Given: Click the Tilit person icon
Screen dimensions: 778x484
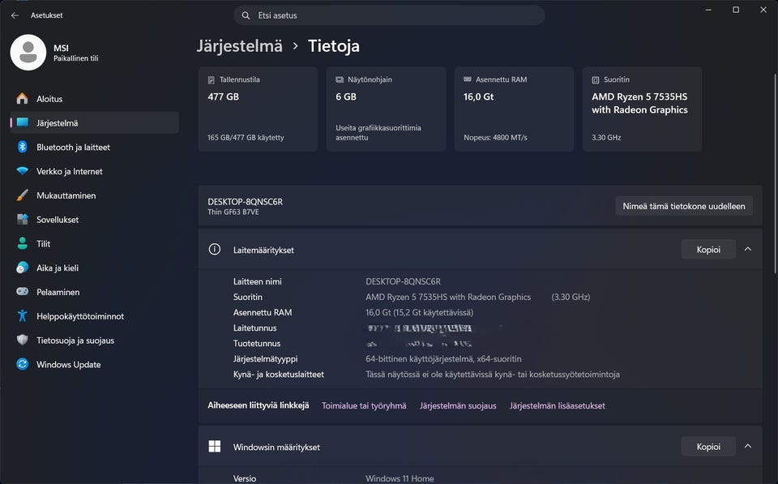Looking at the screenshot, I should coord(23,243).
